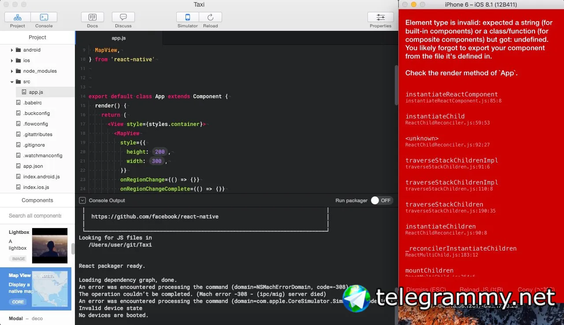Image resolution: width=564 pixels, height=325 pixels.
Task: Click the index.ios.js file icon
Action: 19,187
